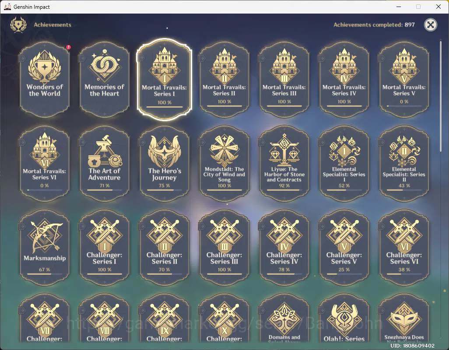Click the UID: 1808609402 text
This screenshot has width=449, height=350.
[412, 346]
